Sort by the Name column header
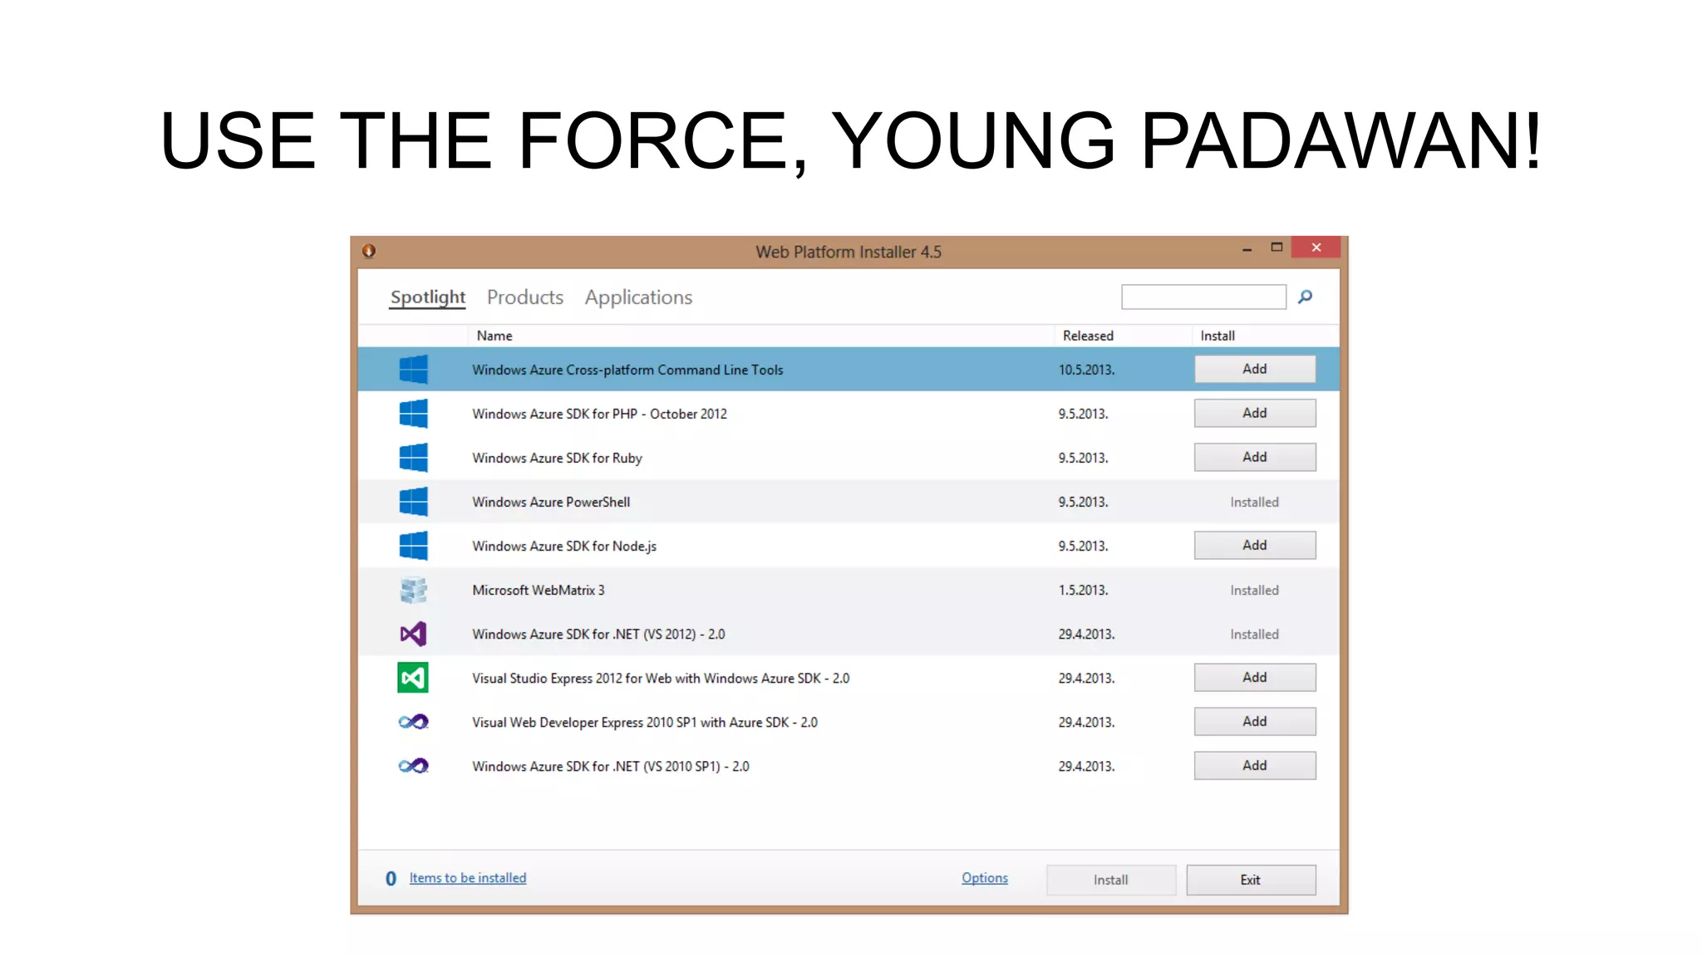1702x957 pixels. 494,336
